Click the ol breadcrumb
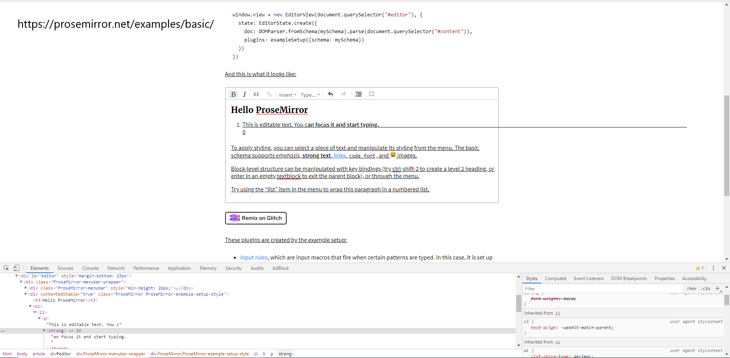The width and height of the screenshot is (730, 358). [256, 354]
